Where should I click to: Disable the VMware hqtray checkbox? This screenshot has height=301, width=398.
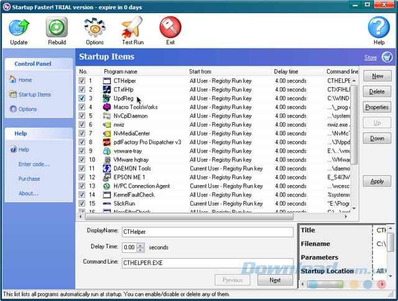pos(83,160)
